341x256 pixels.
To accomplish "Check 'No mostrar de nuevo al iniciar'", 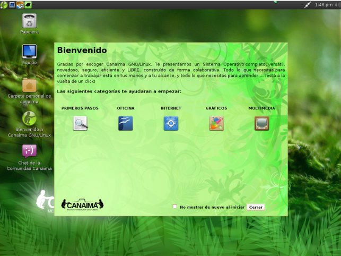I will 175,206.
